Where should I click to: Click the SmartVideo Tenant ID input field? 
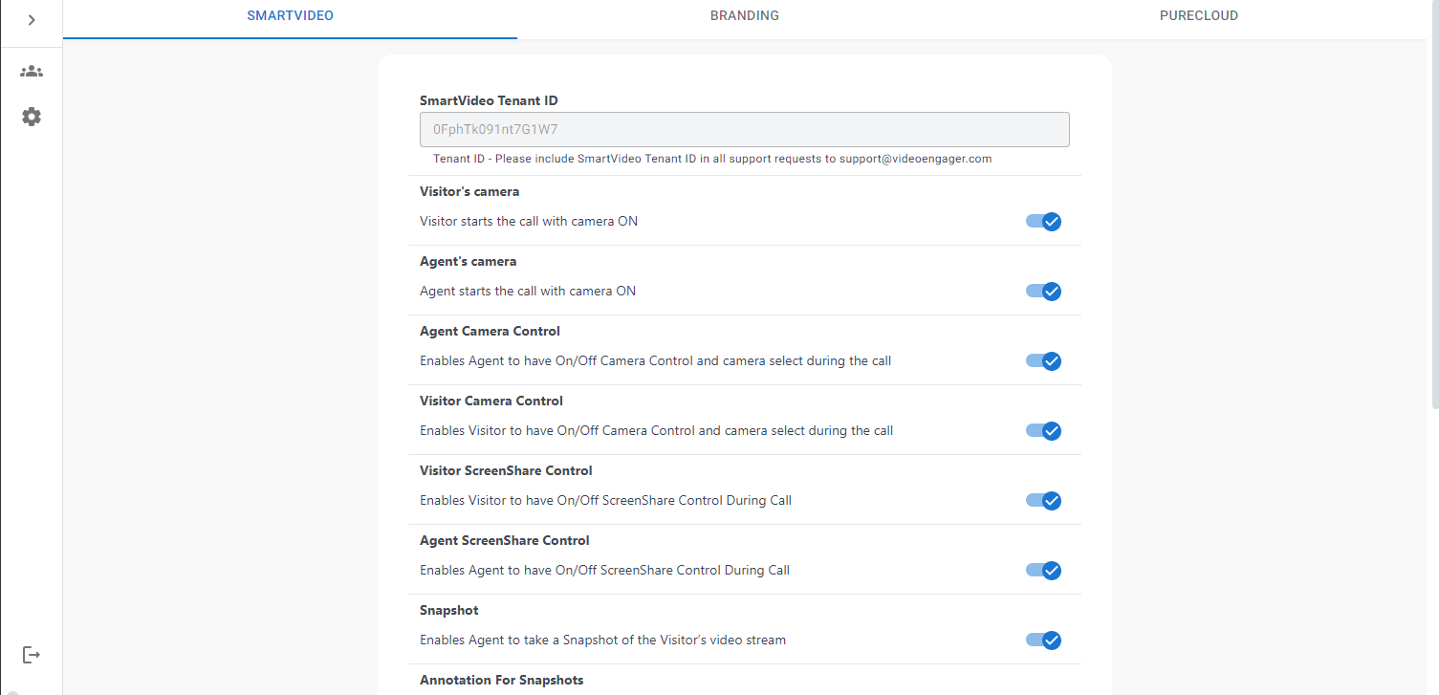pyautogui.click(x=744, y=130)
